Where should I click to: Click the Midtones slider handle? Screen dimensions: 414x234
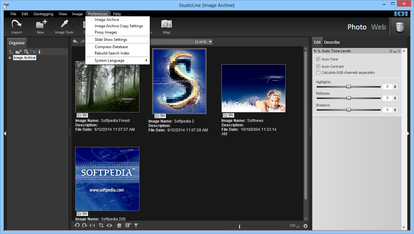tap(349, 98)
